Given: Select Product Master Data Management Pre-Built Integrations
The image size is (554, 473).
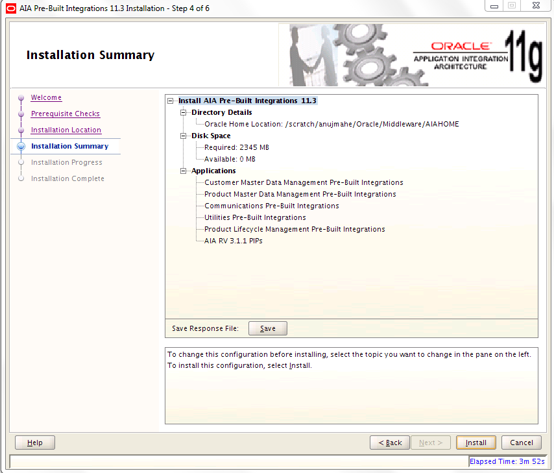Looking at the screenshot, I should (x=300, y=194).
